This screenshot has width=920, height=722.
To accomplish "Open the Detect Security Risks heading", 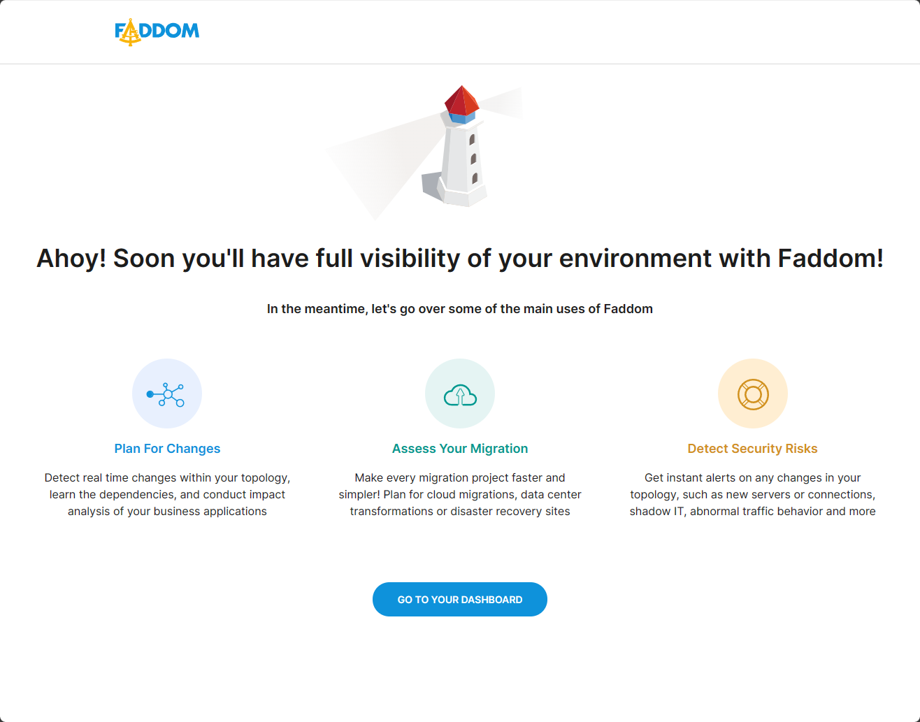I will pos(752,449).
